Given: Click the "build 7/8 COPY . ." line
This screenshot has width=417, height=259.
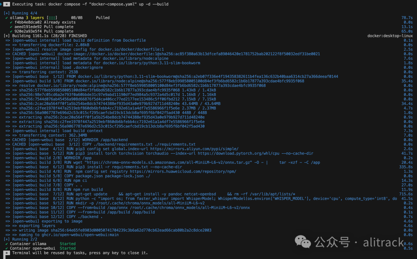Looking at the screenshot, I should click(44, 185).
